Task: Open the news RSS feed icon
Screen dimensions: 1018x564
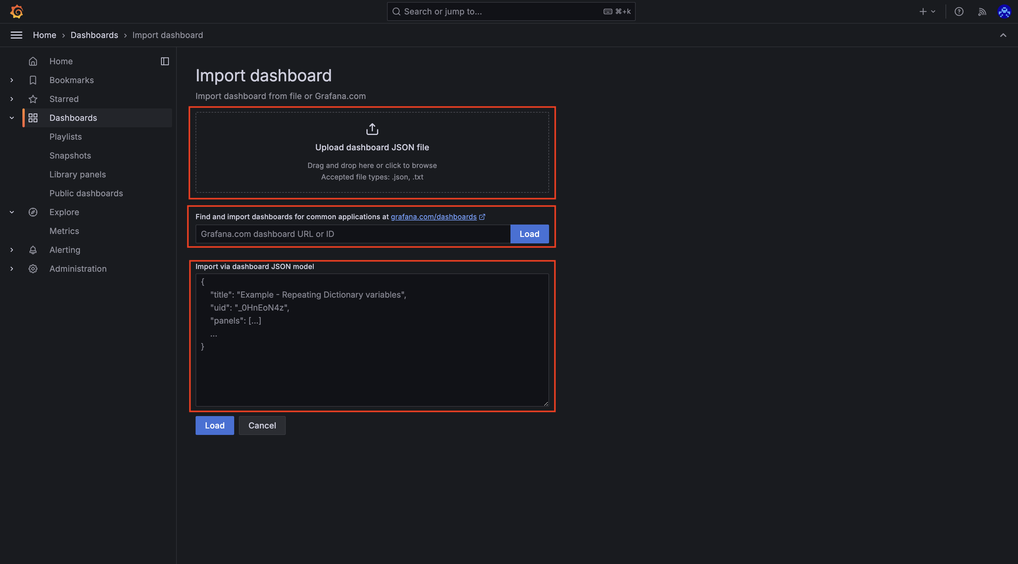Action: pyautogui.click(x=982, y=11)
